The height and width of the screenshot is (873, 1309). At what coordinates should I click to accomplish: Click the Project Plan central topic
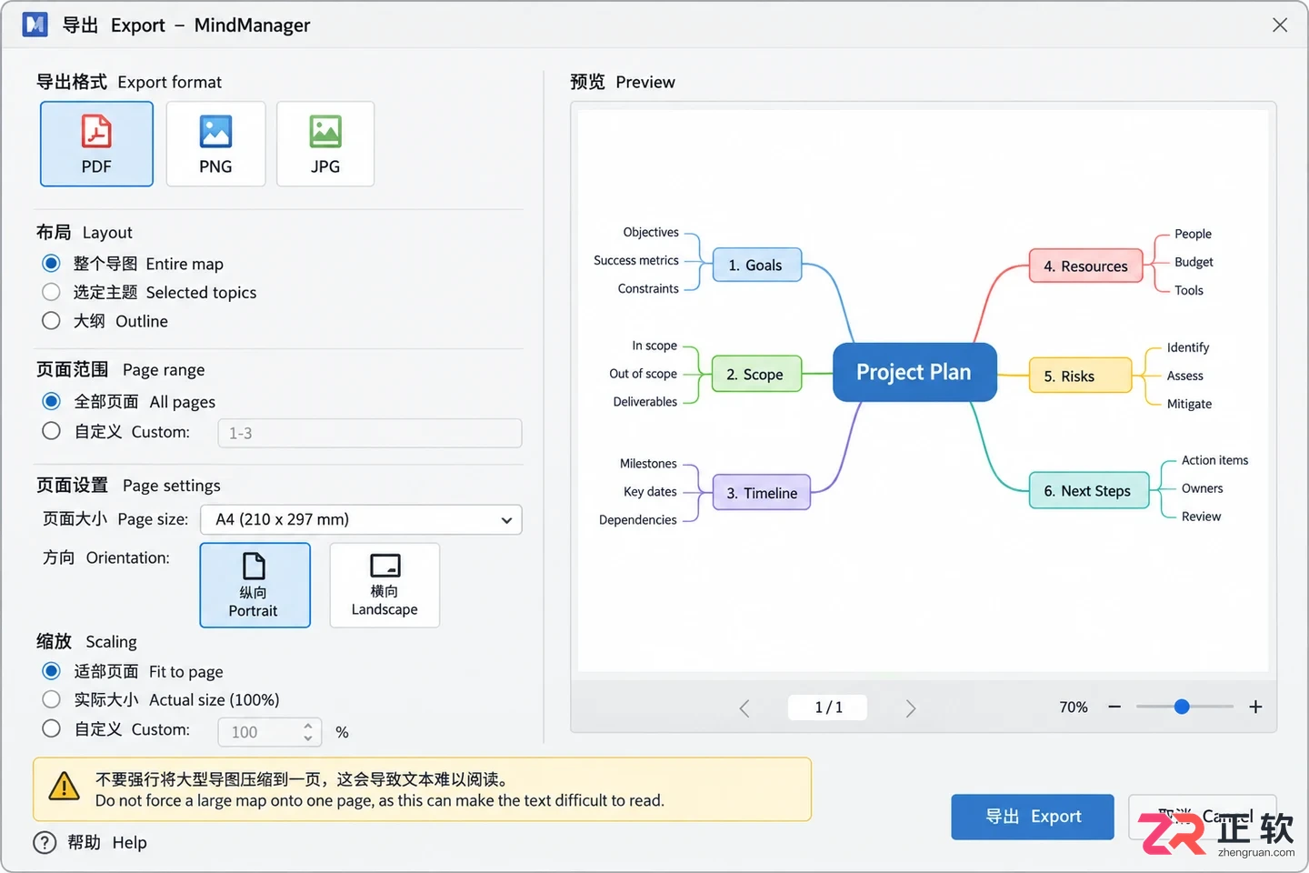(x=914, y=372)
